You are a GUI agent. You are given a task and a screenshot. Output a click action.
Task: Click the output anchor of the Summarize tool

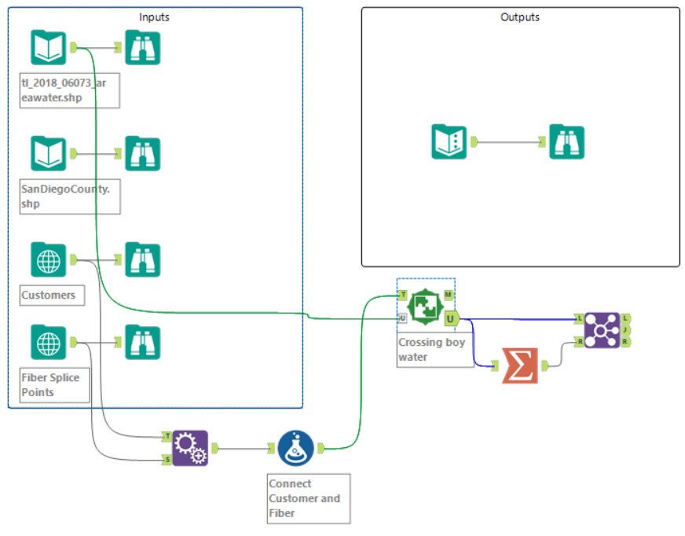tap(544, 365)
